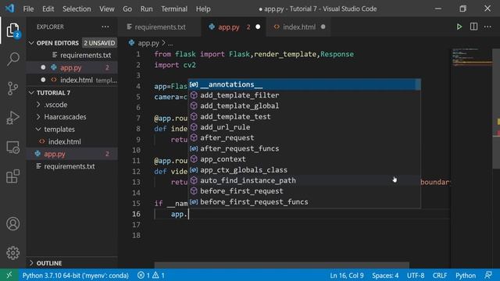Change language mode via Python

466,276
